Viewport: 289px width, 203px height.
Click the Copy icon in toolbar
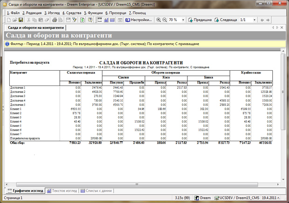coord(34,20)
